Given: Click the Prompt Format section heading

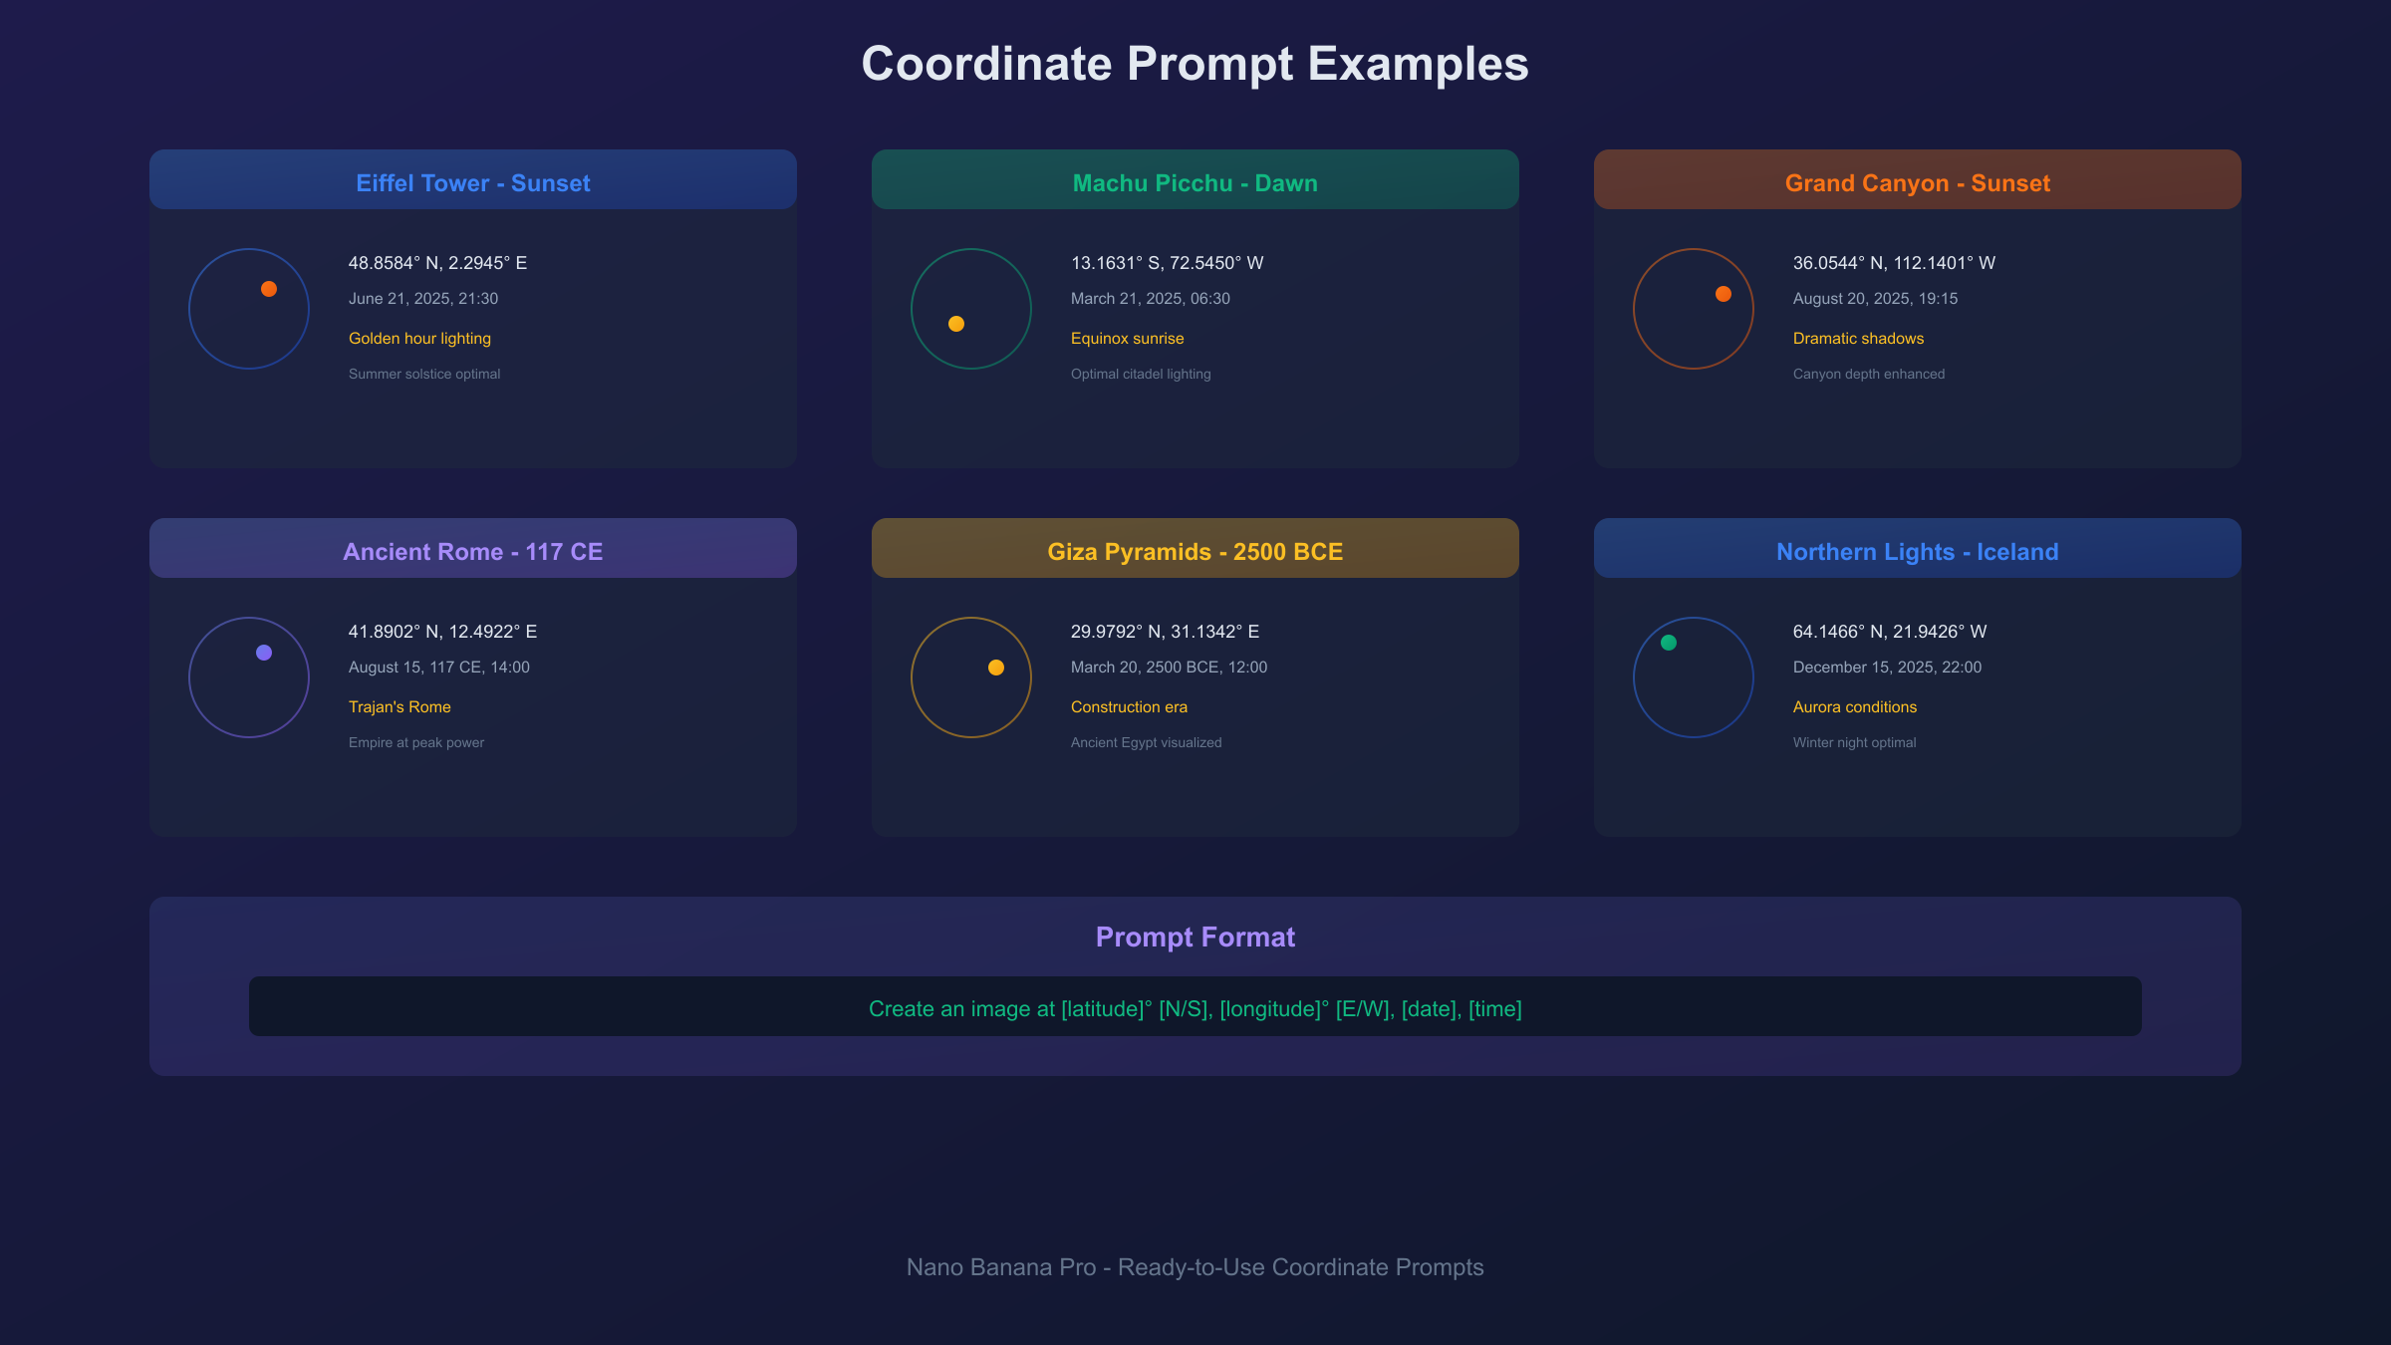Looking at the screenshot, I should pos(1195,938).
